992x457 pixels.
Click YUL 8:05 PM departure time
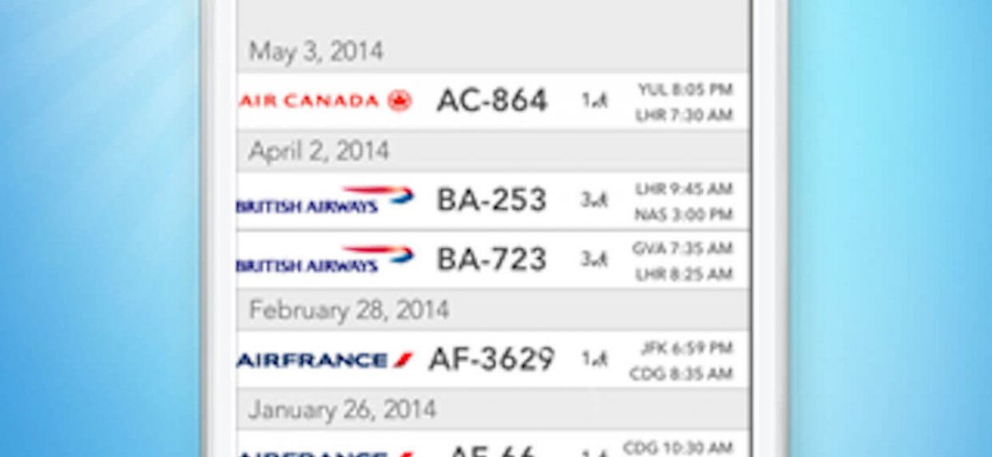(x=685, y=90)
